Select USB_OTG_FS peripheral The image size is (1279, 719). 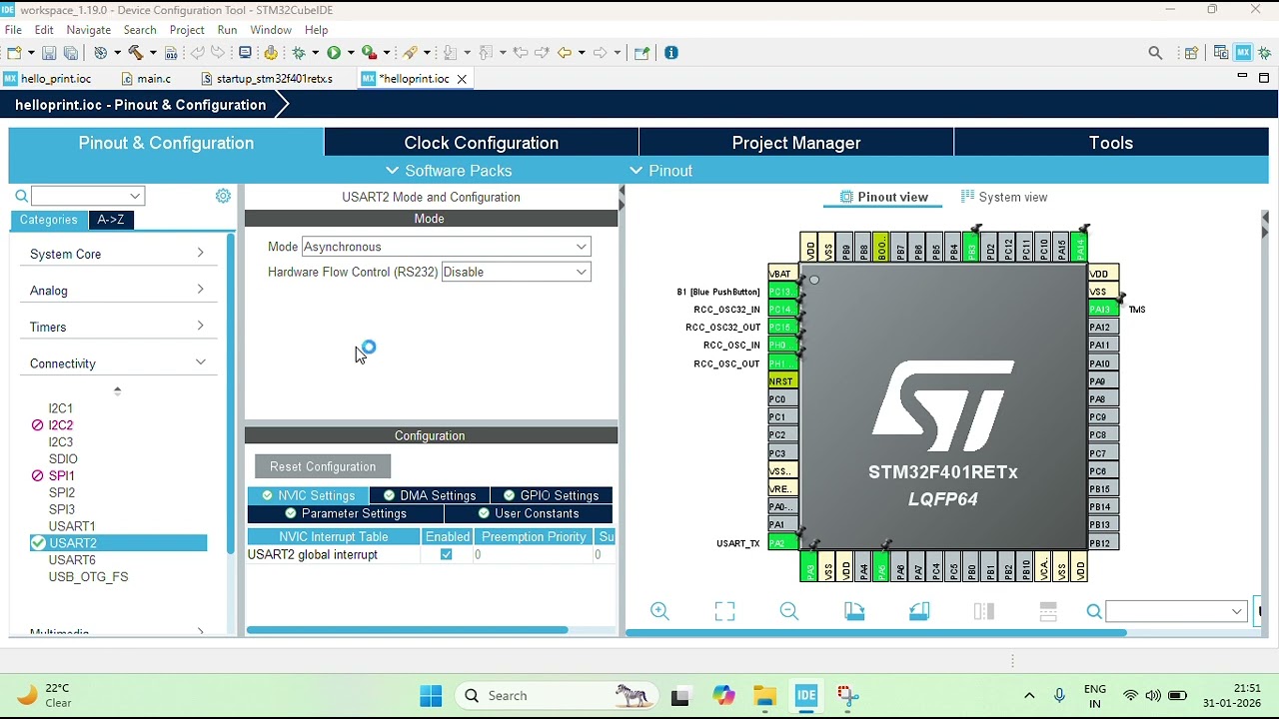88,577
